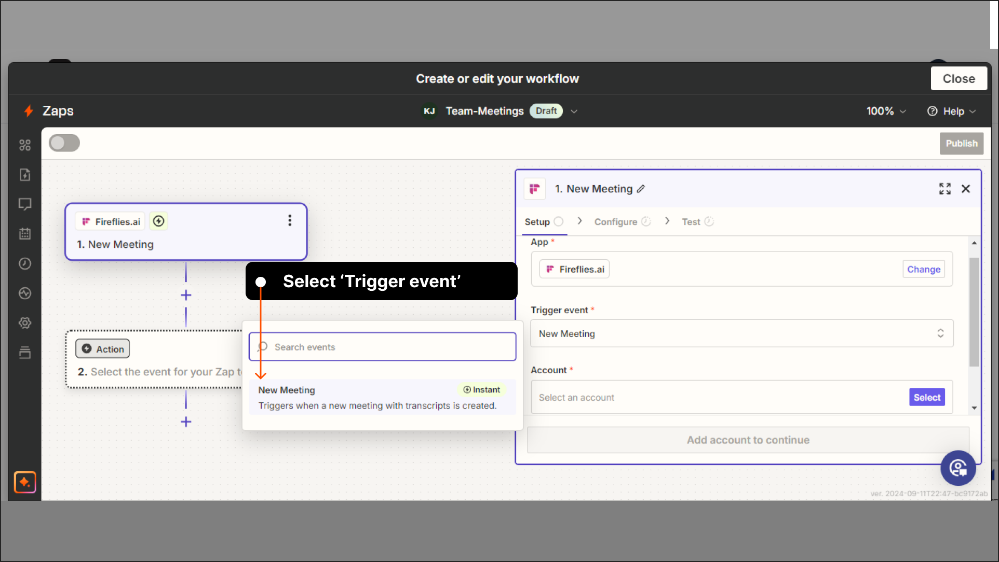This screenshot has width=999, height=562.
Task: Click the Instant badge on New Meeting
Action: 481,389
